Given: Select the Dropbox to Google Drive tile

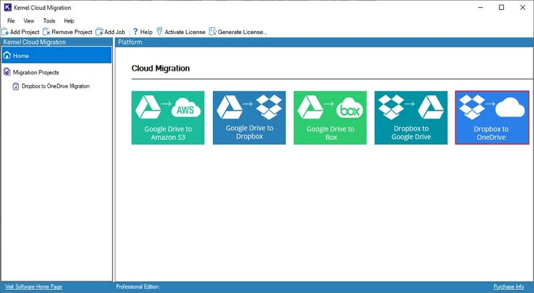Looking at the screenshot, I should 411,118.
